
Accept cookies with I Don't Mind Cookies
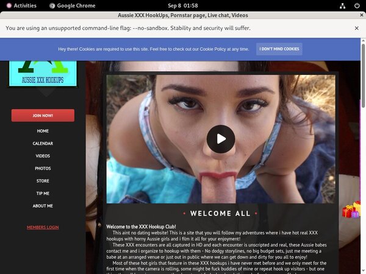(279, 49)
